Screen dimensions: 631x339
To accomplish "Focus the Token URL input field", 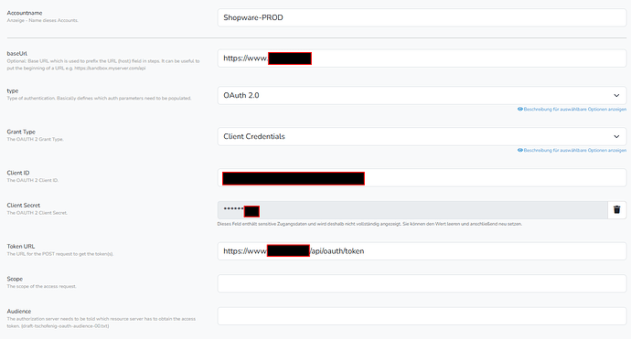I will click(x=422, y=251).
